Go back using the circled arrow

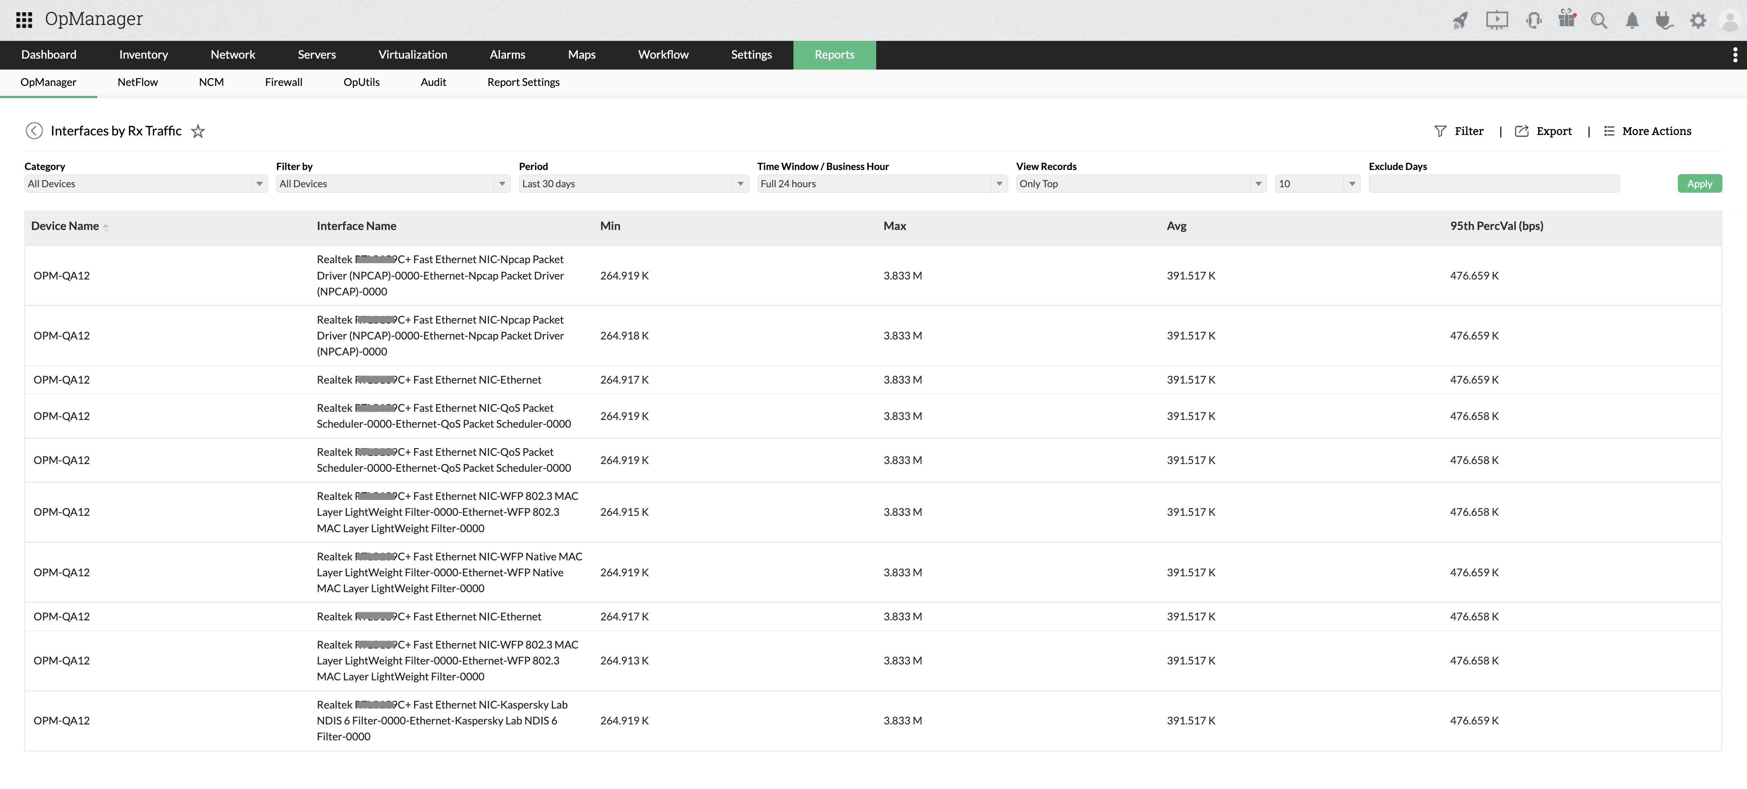pos(34,131)
